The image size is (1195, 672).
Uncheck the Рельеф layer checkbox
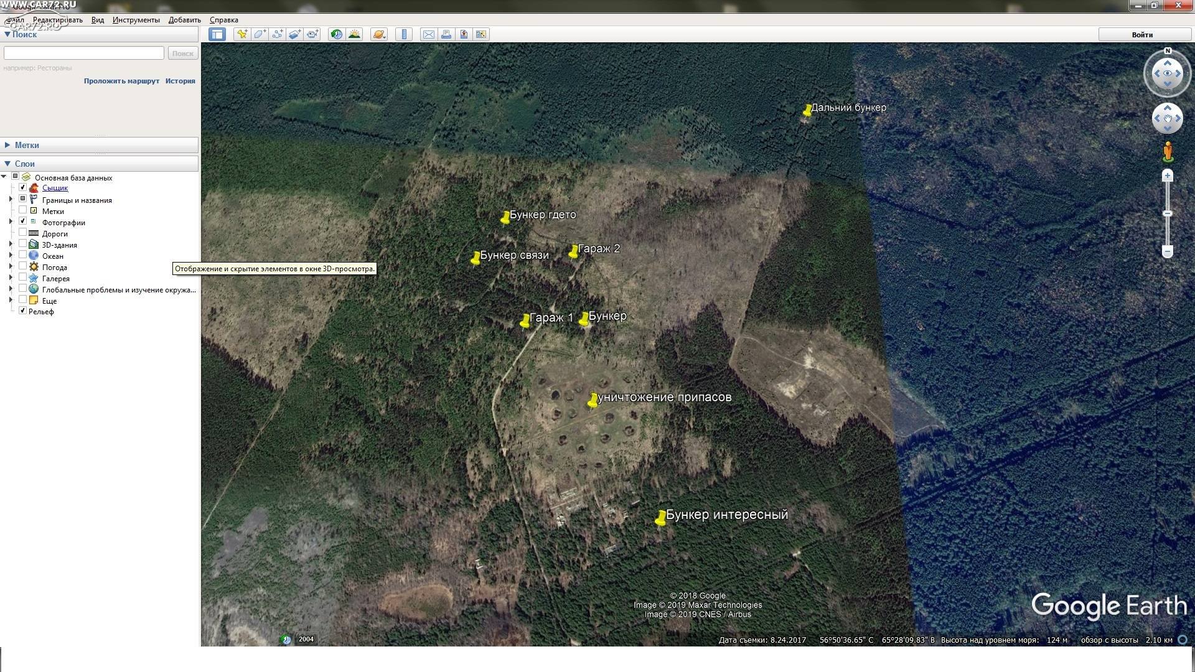pos(23,310)
